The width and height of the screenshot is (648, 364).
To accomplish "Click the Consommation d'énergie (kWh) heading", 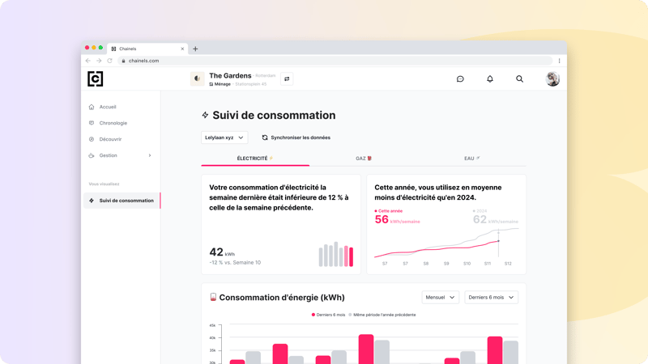I will 282,298.
